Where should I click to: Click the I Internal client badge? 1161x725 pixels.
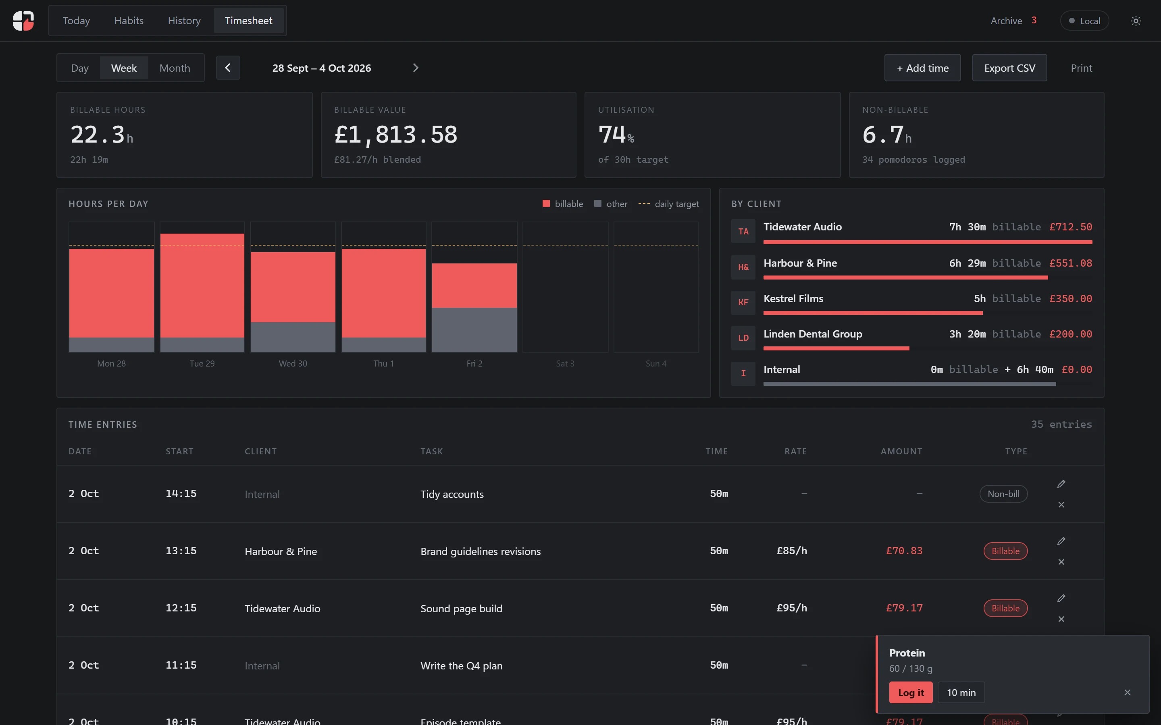coord(743,373)
